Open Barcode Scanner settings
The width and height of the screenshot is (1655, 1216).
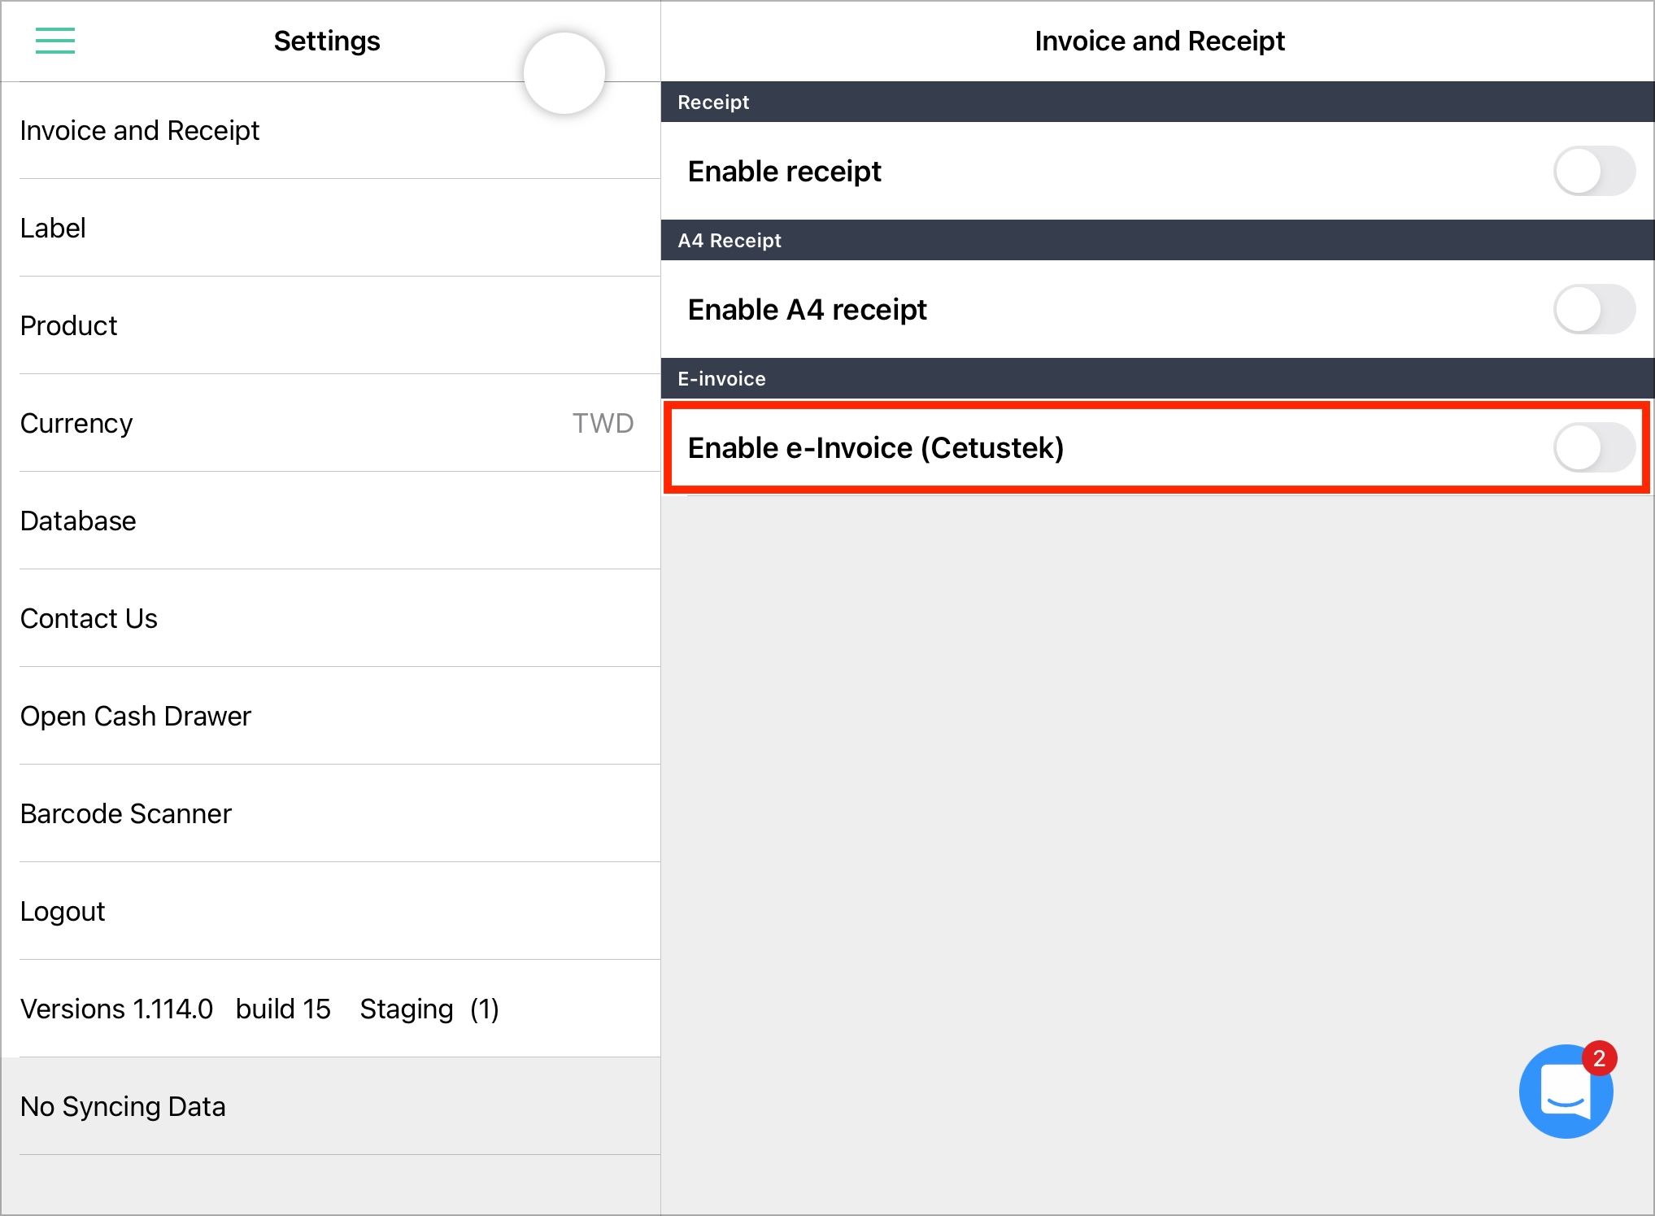tap(330, 813)
